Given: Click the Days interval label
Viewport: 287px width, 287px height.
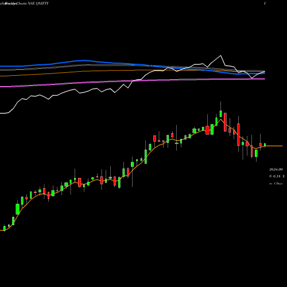Looking at the screenshot, I should 276,184.
